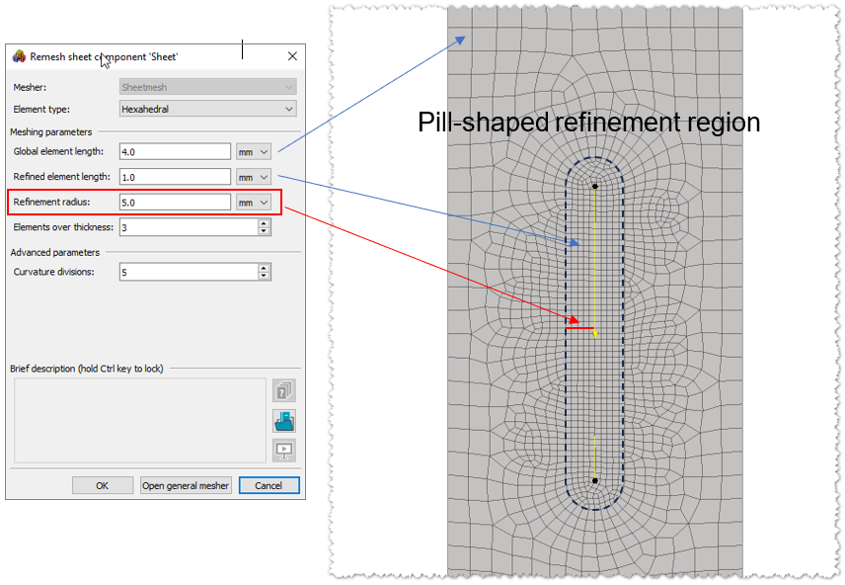The height and width of the screenshot is (585, 845).
Task: Click the Curvature divisions label
Action: (54, 272)
